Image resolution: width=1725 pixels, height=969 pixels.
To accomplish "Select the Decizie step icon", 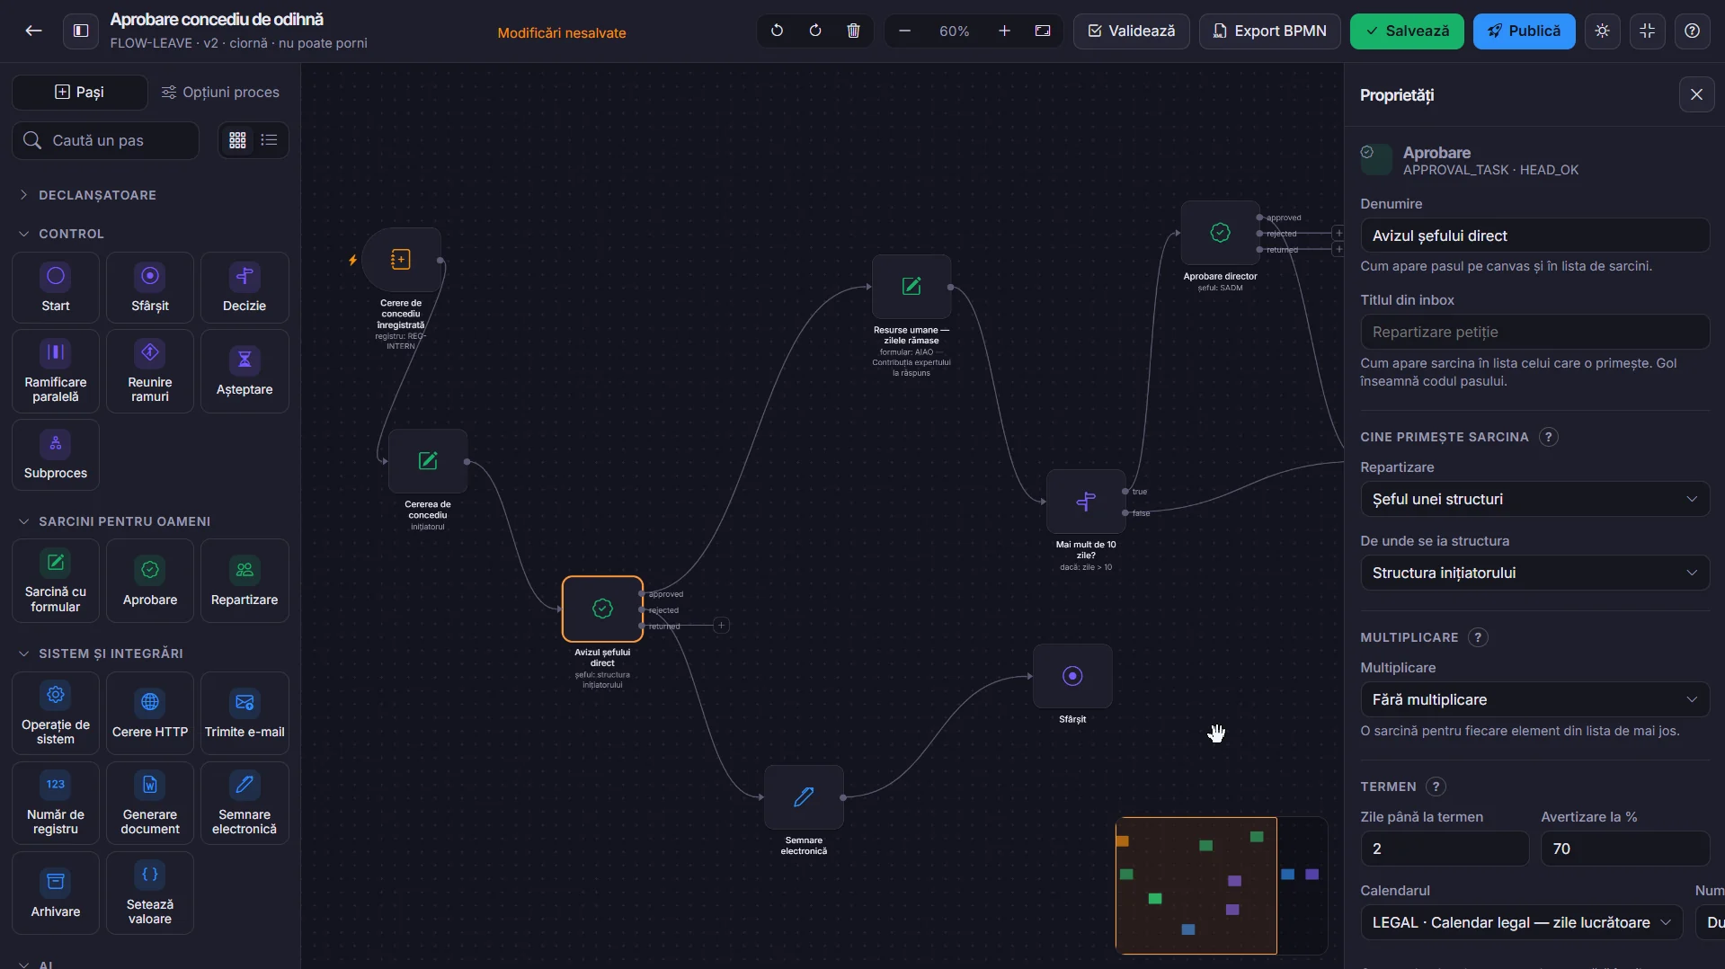I will (245, 288).
